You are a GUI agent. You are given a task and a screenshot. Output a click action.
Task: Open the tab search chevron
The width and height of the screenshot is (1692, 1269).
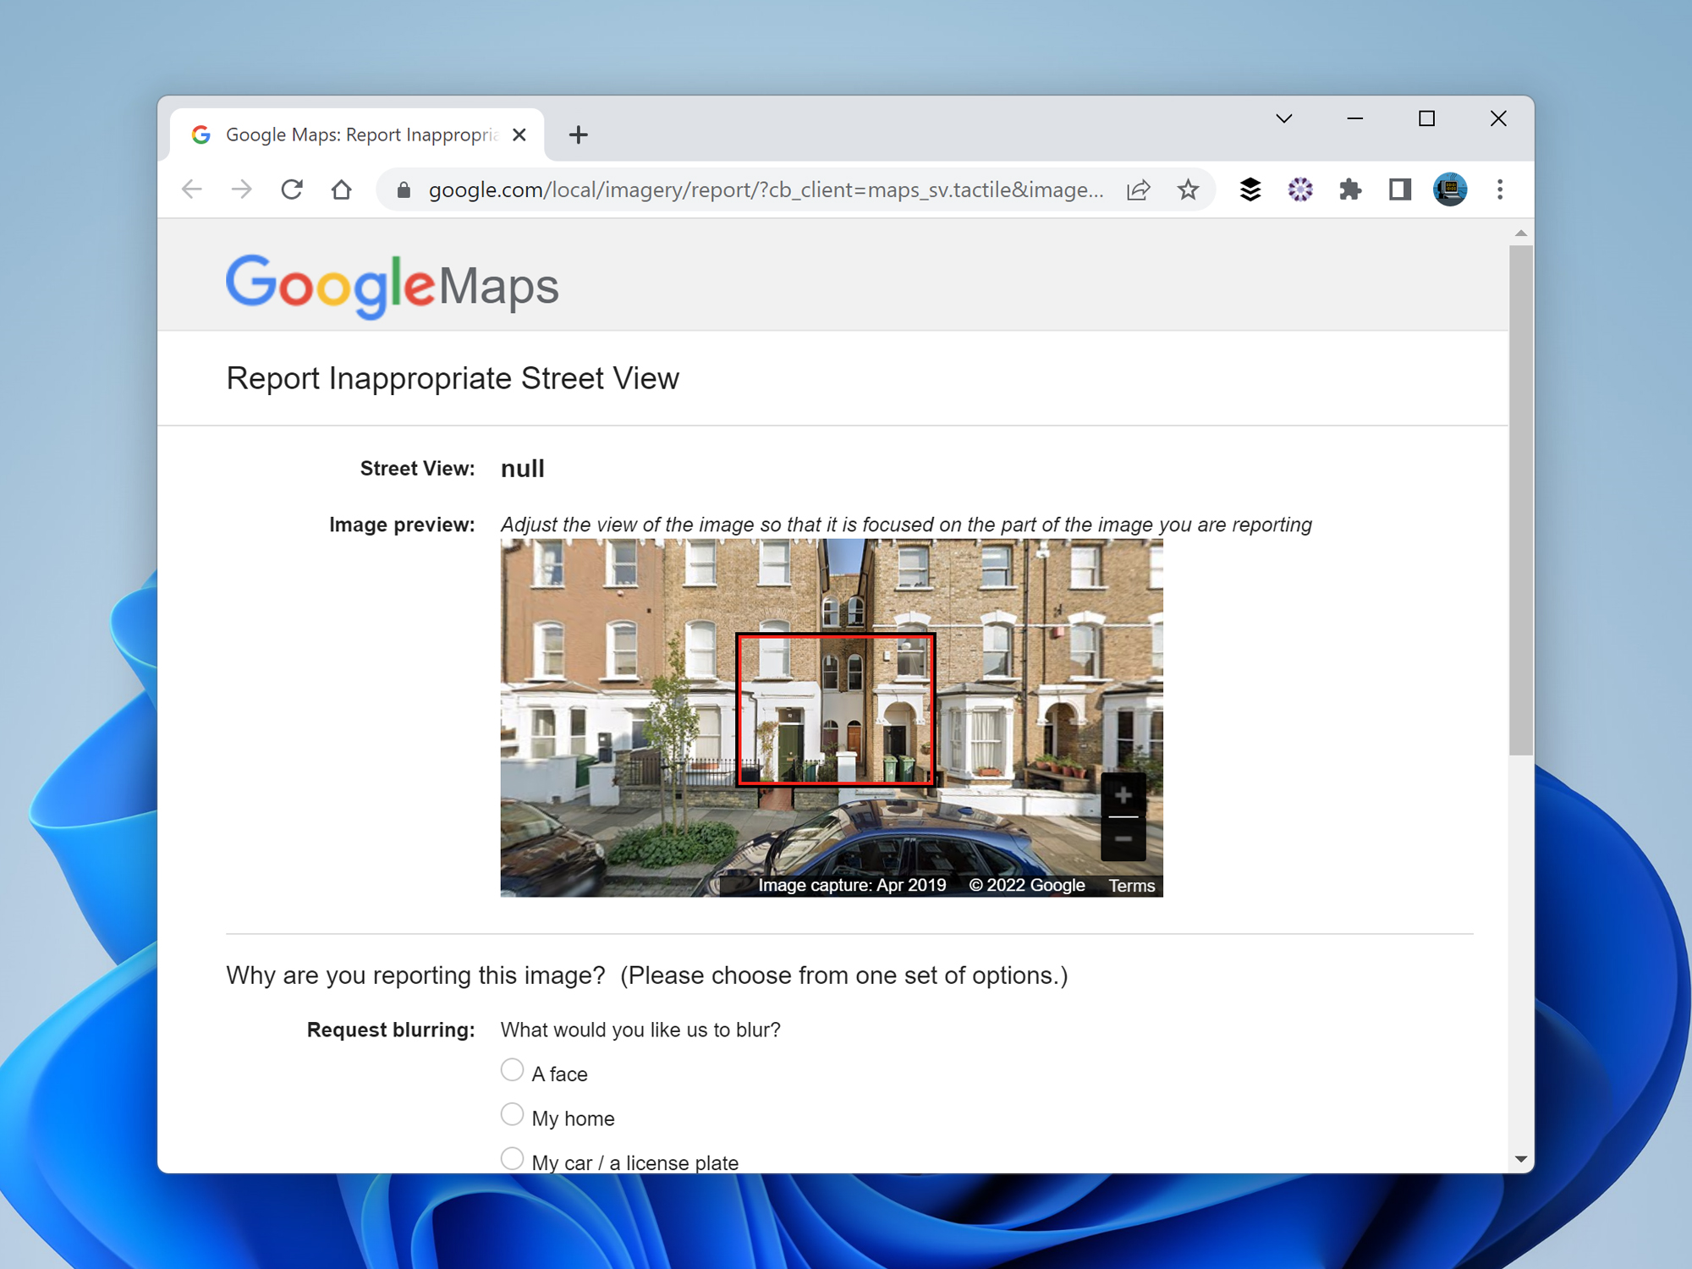(x=1283, y=118)
